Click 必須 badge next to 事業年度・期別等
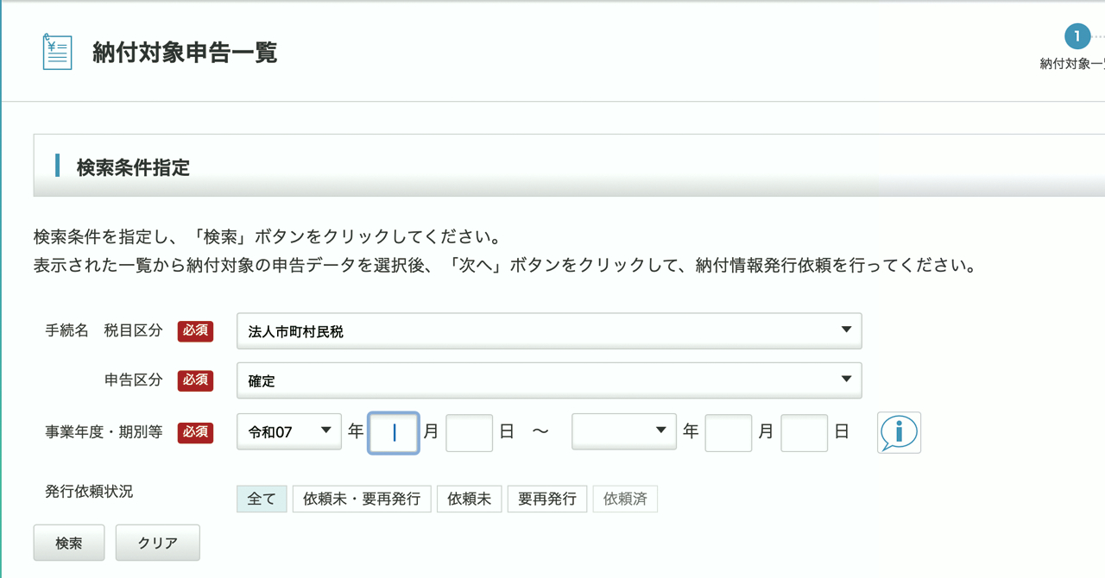Screen dimensions: 1105x578 tap(195, 431)
